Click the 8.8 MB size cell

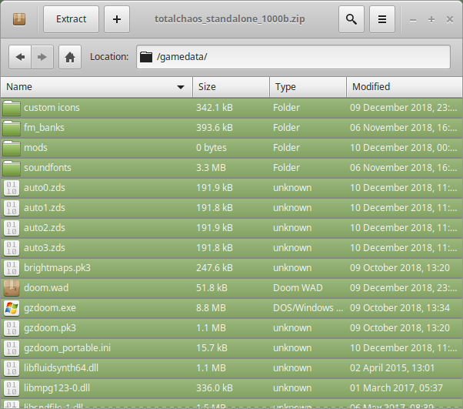tap(211, 308)
